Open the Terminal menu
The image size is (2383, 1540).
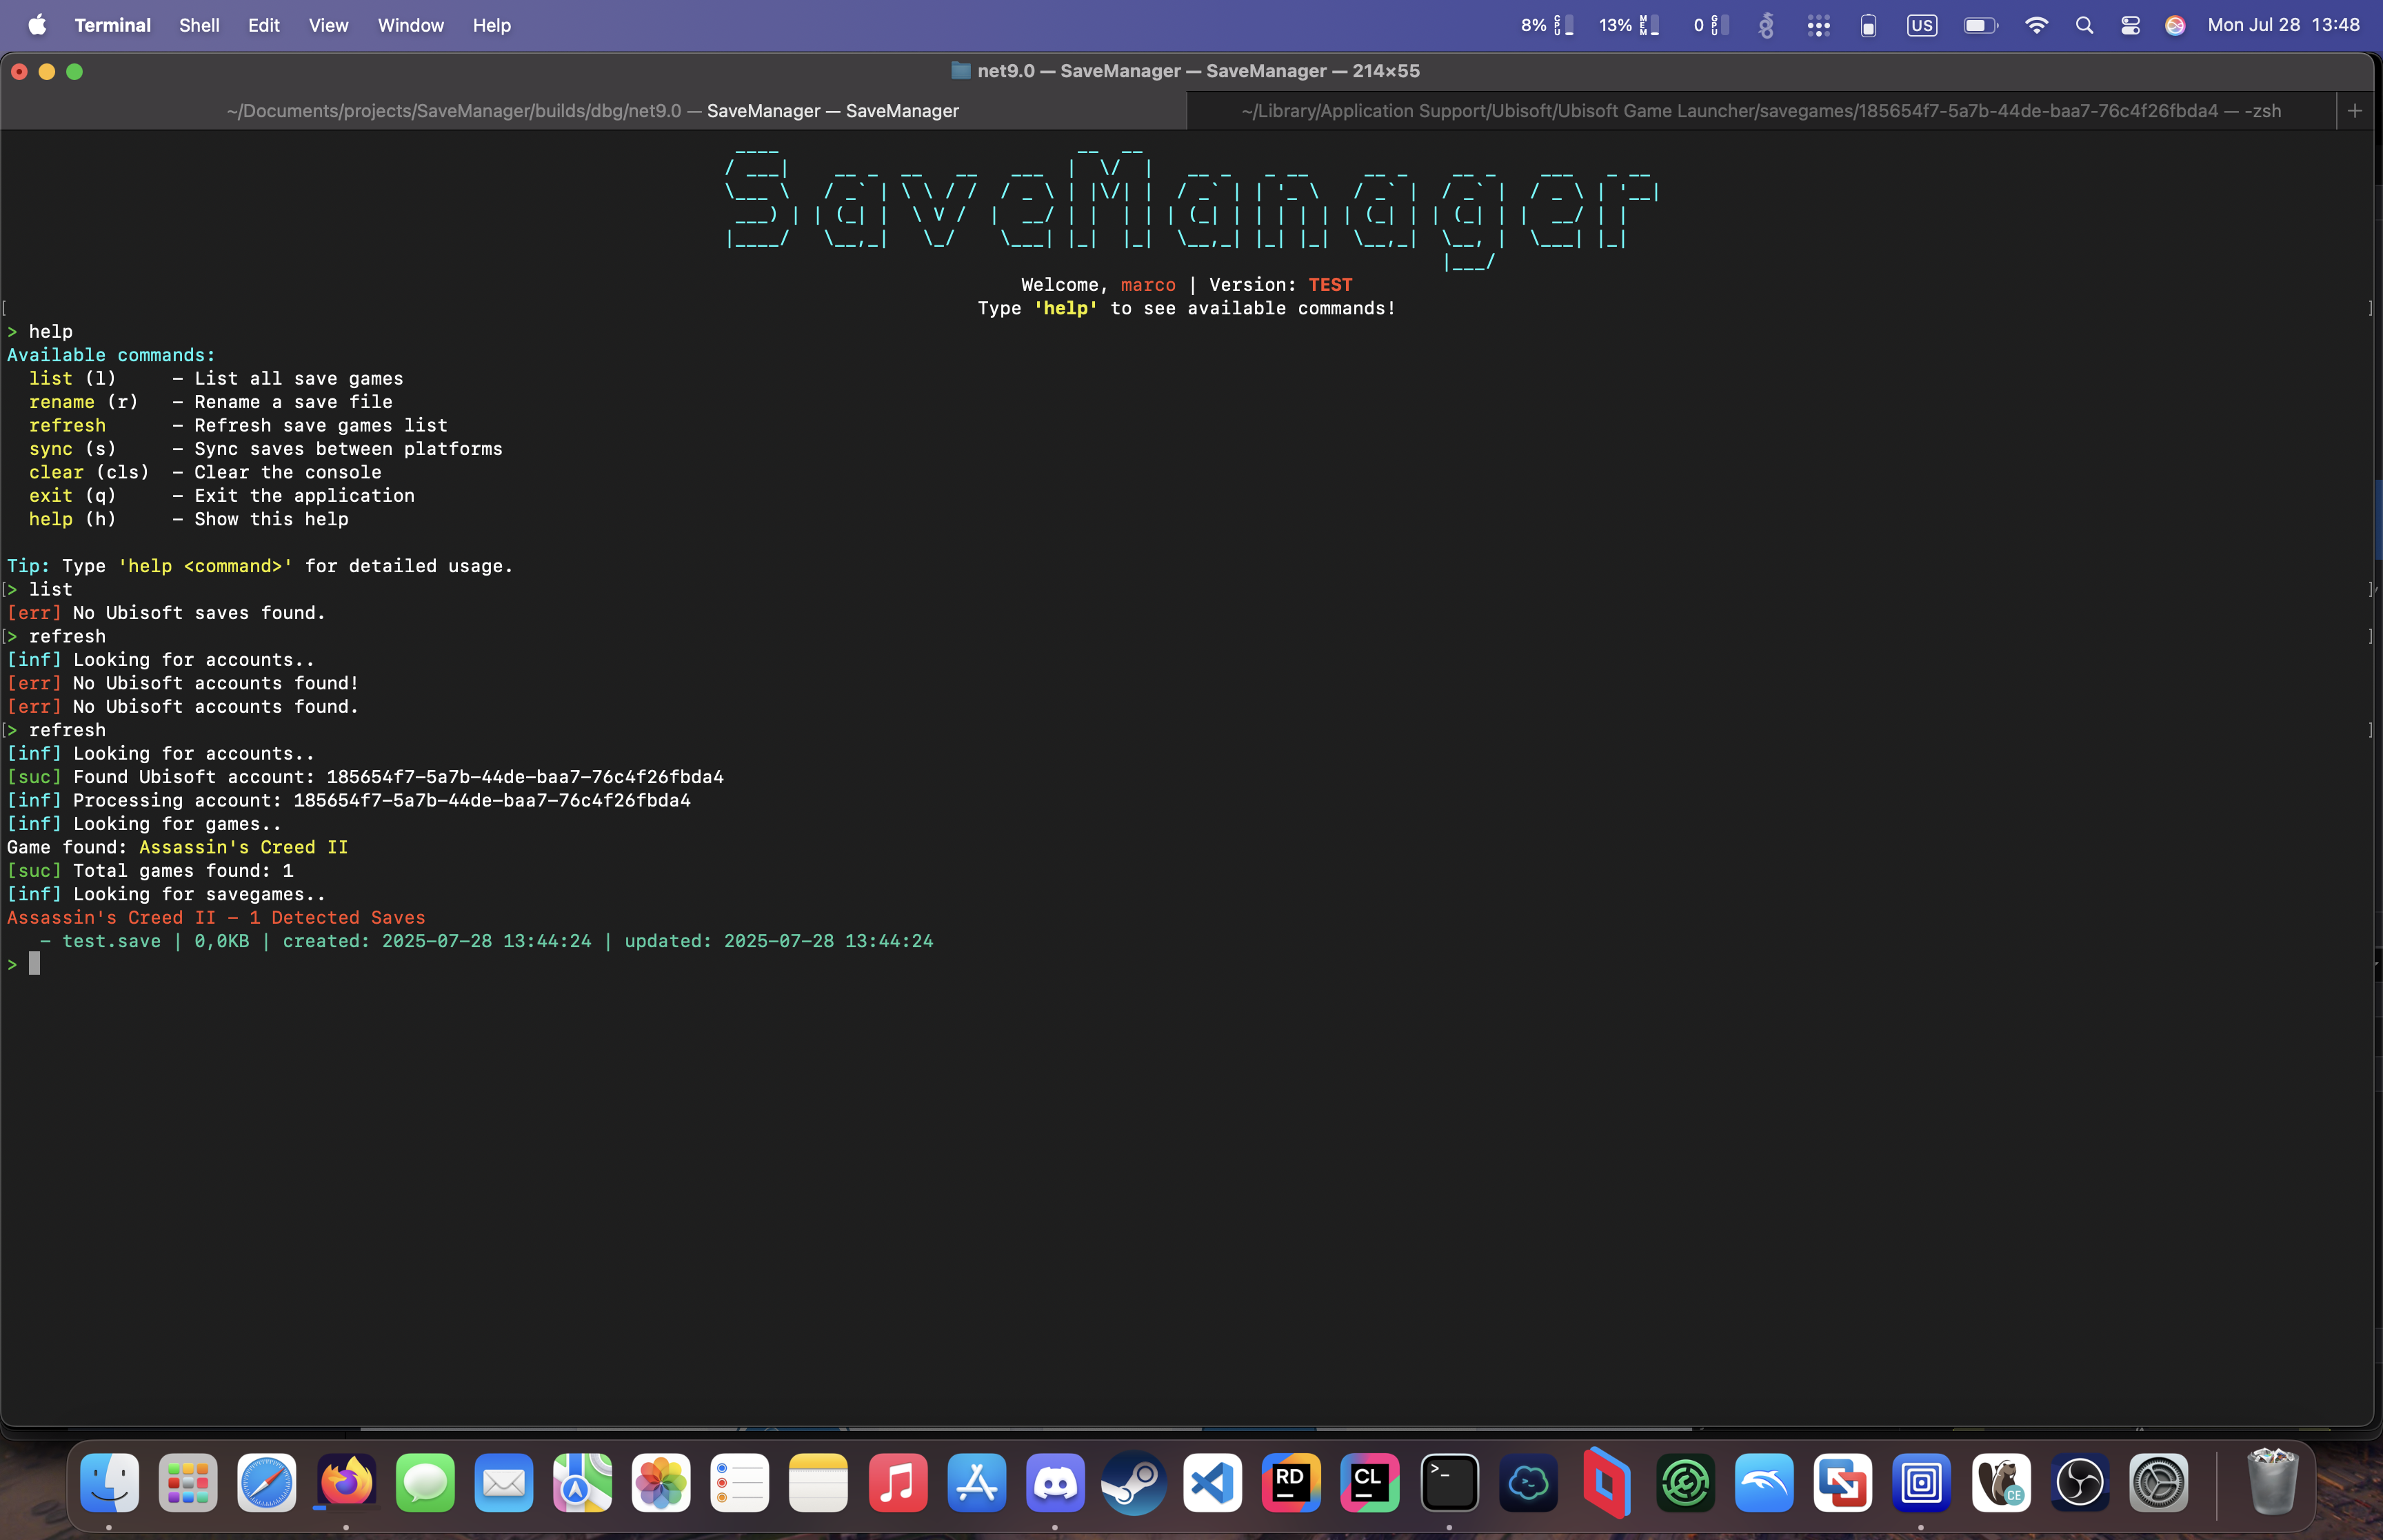112,25
